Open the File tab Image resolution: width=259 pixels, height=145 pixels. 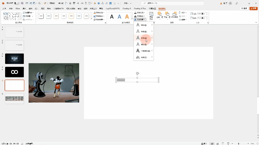[4, 9]
